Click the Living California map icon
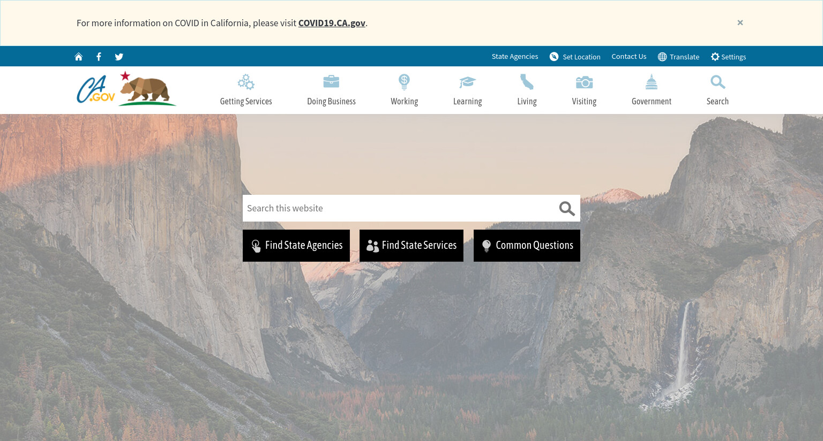The image size is (823, 441). pyautogui.click(x=527, y=82)
